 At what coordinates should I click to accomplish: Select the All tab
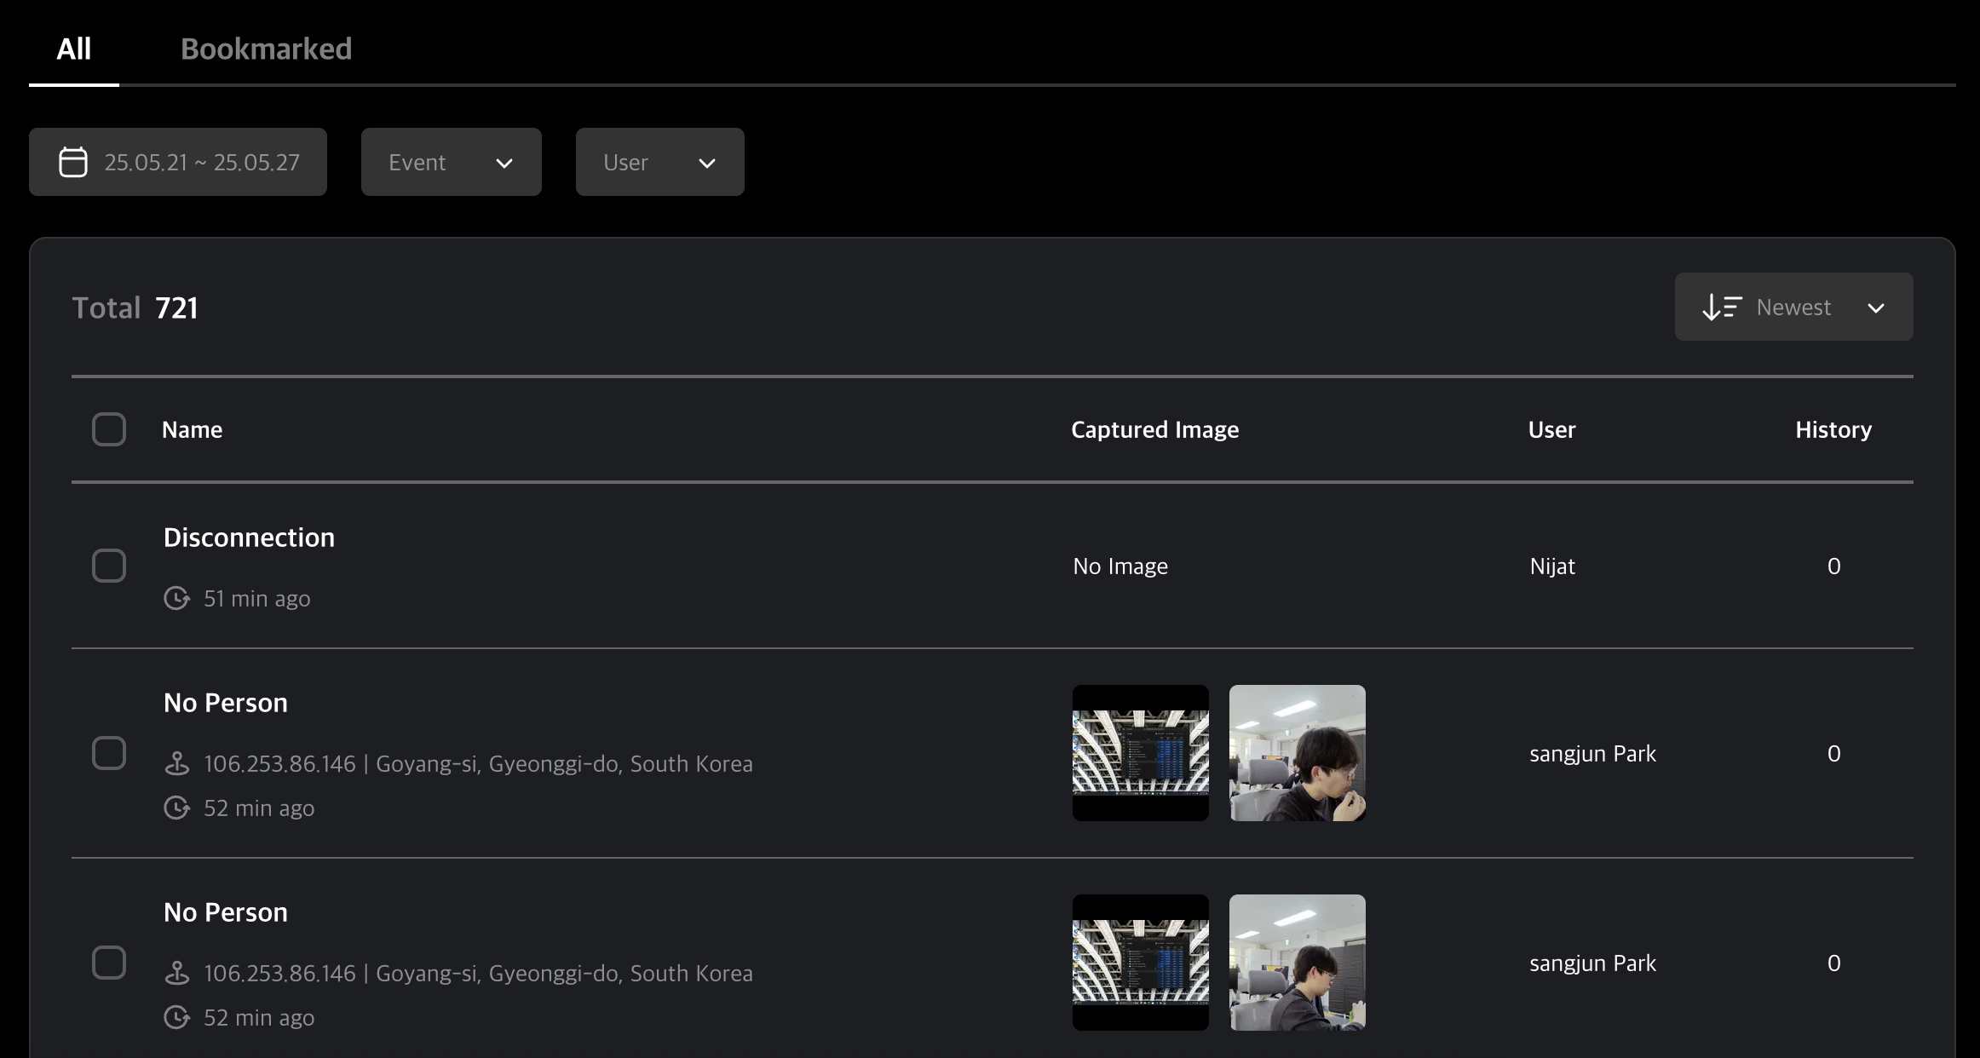pyautogui.click(x=74, y=49)
